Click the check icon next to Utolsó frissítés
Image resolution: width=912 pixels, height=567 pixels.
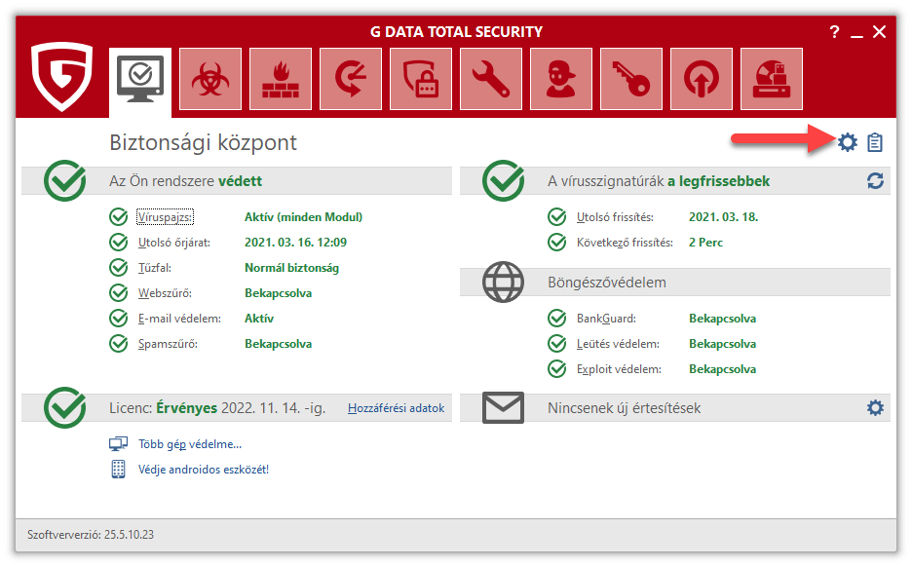click(557, 217)
